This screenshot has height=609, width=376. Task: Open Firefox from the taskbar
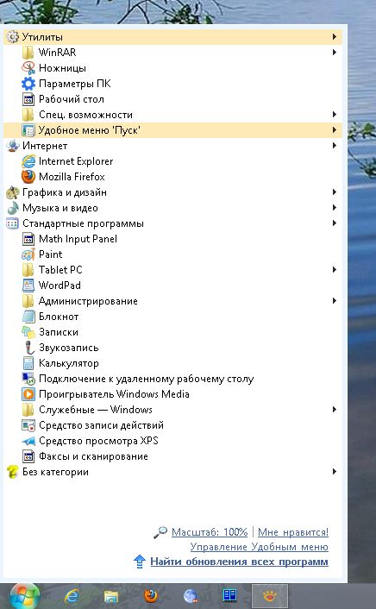(x=151, y=595)
